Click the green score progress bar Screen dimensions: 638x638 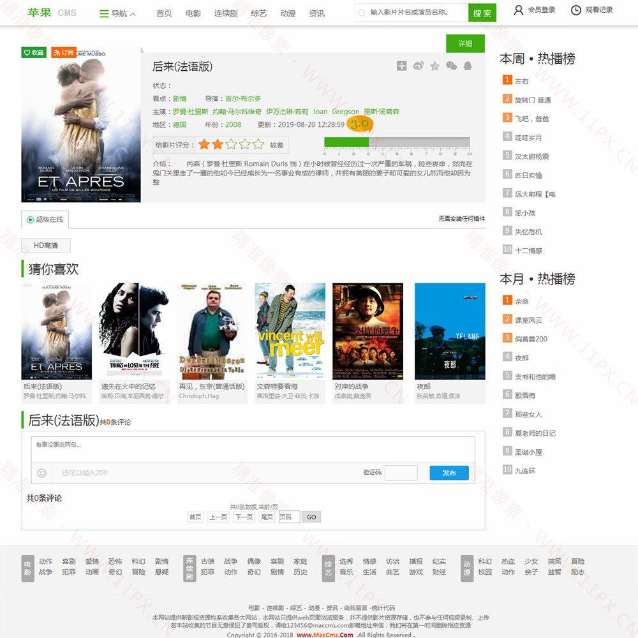[346, 142]
